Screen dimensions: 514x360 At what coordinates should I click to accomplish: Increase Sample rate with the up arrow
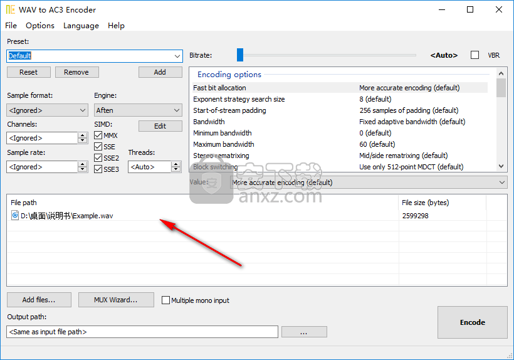coord(83,164)
